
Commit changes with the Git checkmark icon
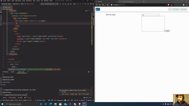point(80,4)
